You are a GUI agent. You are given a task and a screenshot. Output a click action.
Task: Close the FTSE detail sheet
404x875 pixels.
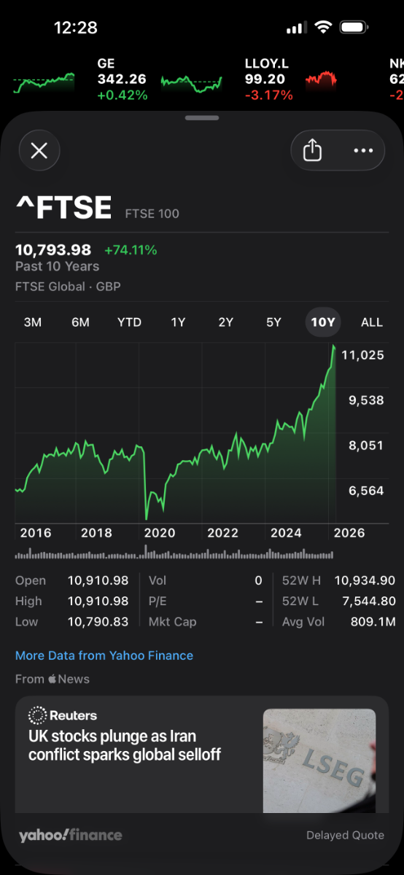click(x=39, y=151)
